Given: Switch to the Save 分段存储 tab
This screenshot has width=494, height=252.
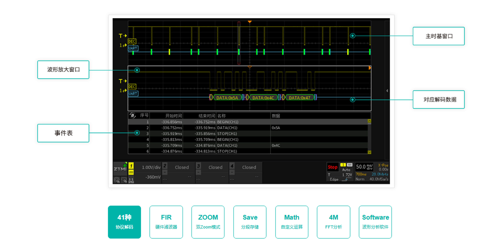Looking at the screenshot, I should pos(250,222).
